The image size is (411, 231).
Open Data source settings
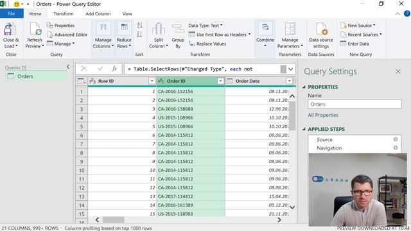pos(321,36)
